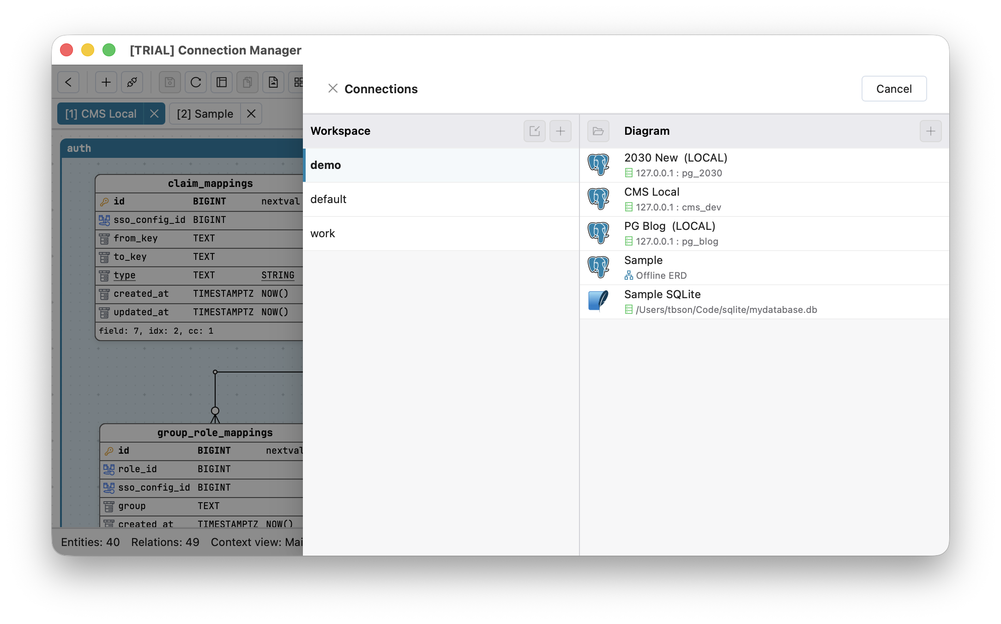Click the Cancel button

coord(894,89)
